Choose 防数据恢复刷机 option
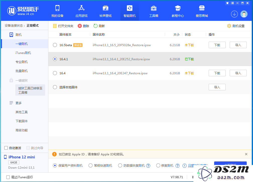Image resolution: width=253 pixels, height=182 pixels. point(120,165)
